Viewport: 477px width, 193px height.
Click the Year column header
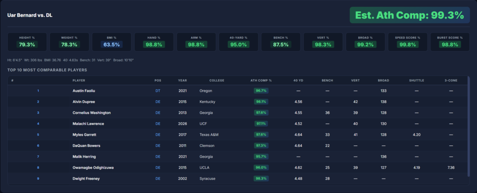pos(182,80)
